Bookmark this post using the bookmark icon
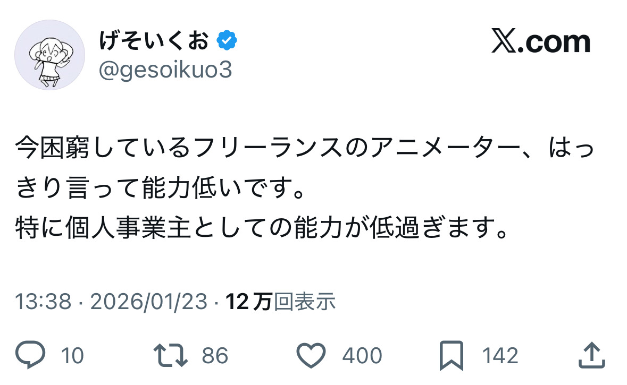 [452, 355]
